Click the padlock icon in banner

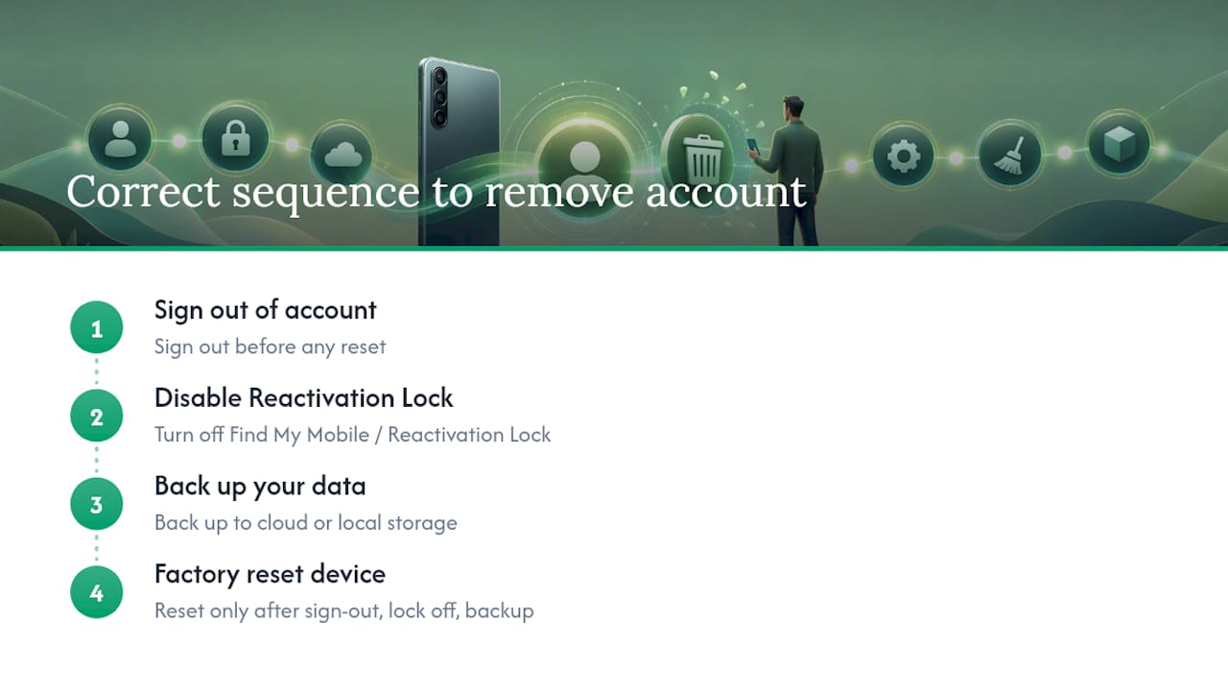(233, 138)
